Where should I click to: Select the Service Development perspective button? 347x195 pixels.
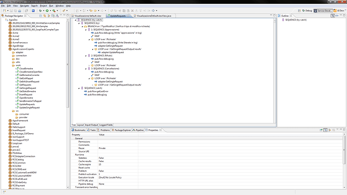(x=323, y=11)
